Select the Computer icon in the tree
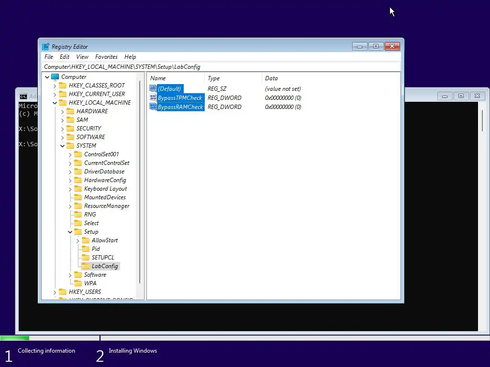Screen dimensions: 490x367 (55, 77)
